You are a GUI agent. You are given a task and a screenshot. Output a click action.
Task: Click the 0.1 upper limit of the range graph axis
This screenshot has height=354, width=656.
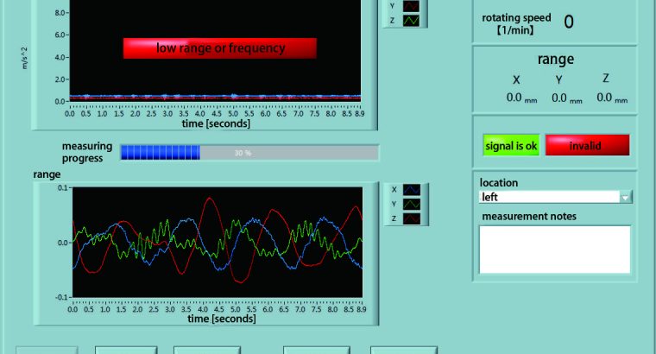(x=62, y=188)
